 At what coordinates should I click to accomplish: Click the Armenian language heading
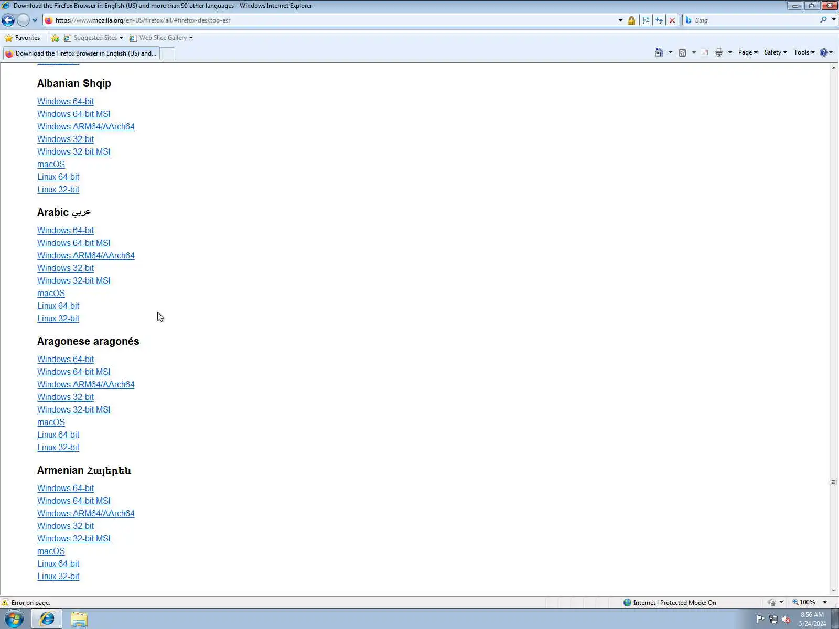[x=84, y=470]
